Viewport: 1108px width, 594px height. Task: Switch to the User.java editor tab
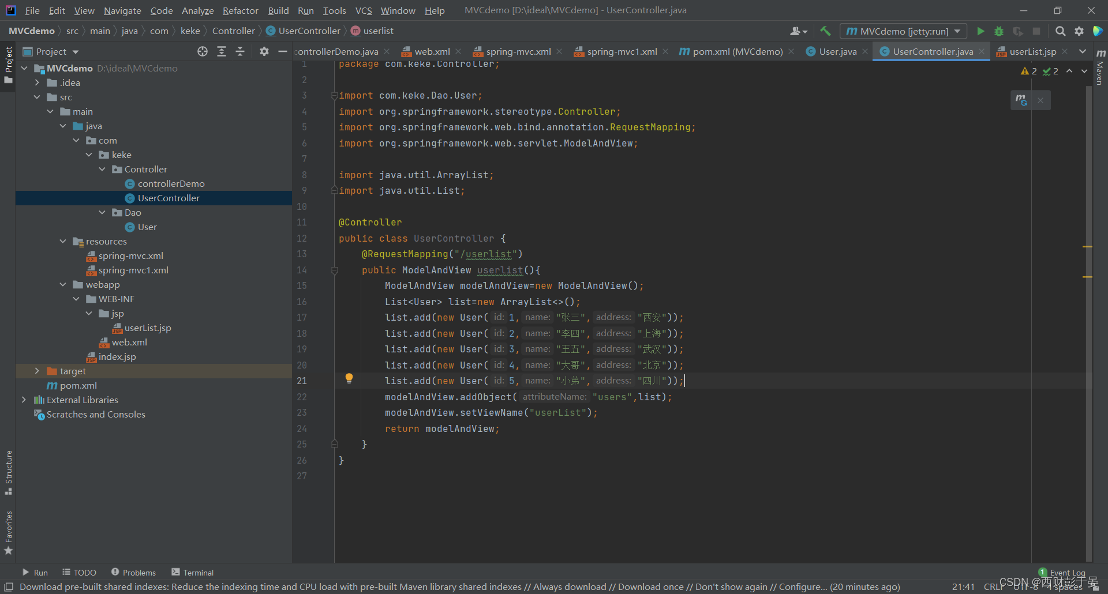pyautogui.click(x=837, y=51)
